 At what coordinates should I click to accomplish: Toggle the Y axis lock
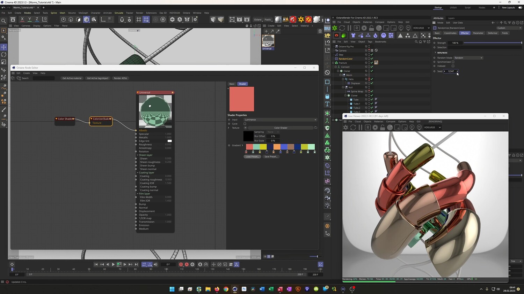click(30, 20)
